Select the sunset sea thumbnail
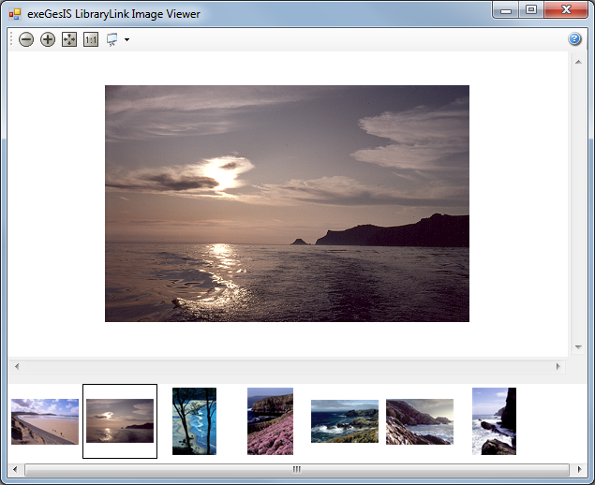This screenshot has width=595, height=485. [x=120, y=420]
